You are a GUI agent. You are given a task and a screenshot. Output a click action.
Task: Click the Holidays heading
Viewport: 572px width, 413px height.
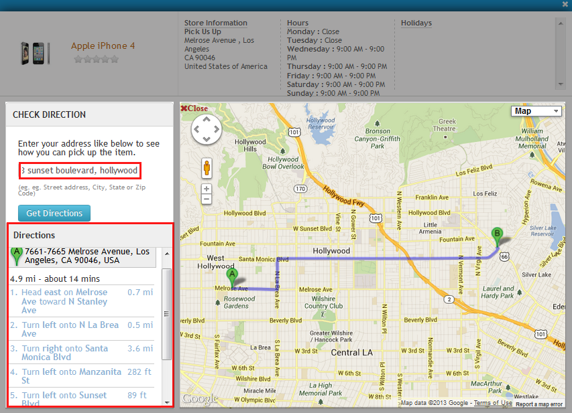416,23
